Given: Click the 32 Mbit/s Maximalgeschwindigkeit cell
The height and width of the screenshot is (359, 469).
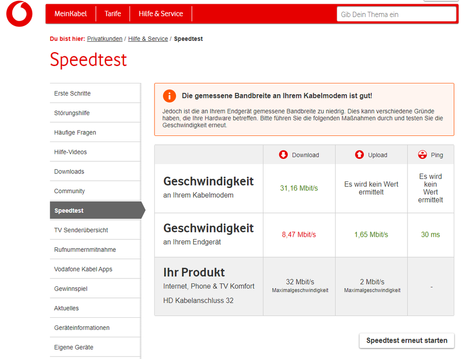Looking at the screenshot, I should (300, 286).
